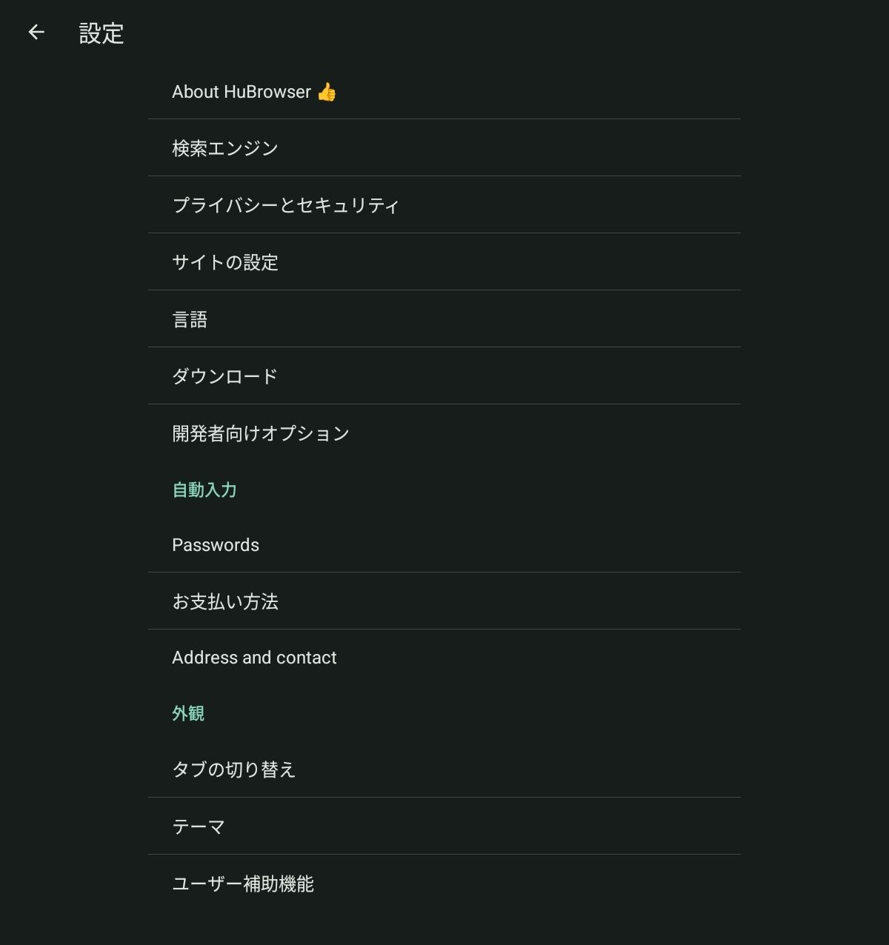
Task: Select the テーマ option
Action: coord(444,827)
